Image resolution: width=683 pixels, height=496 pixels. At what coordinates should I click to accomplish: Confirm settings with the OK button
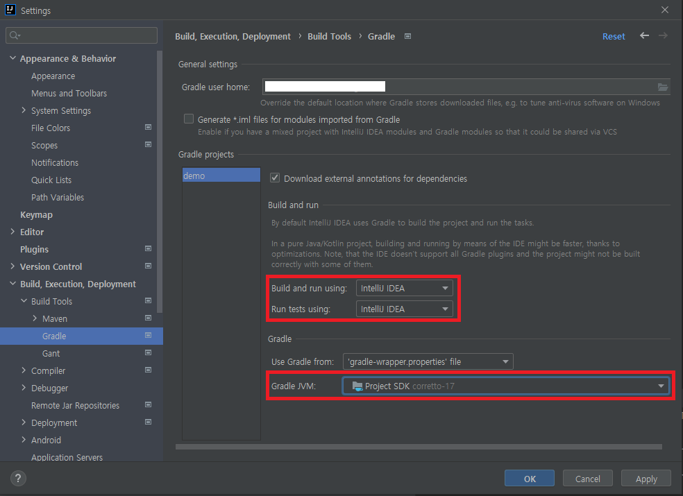click(529, 479)
